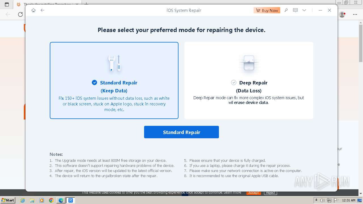Viewport: 363px width, 204px height.
Task: Expand the title bar dropdown menu arrow
Action: pos(304,10)
